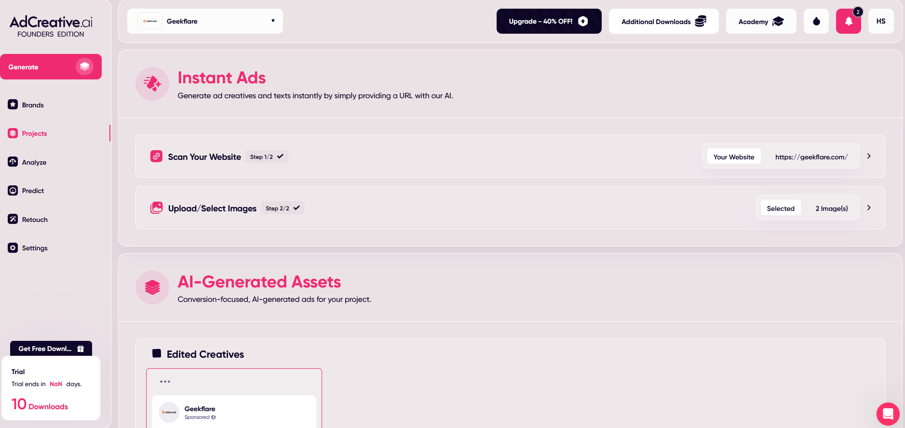Expand the Scan Your Website row chevron

(869, 156)
